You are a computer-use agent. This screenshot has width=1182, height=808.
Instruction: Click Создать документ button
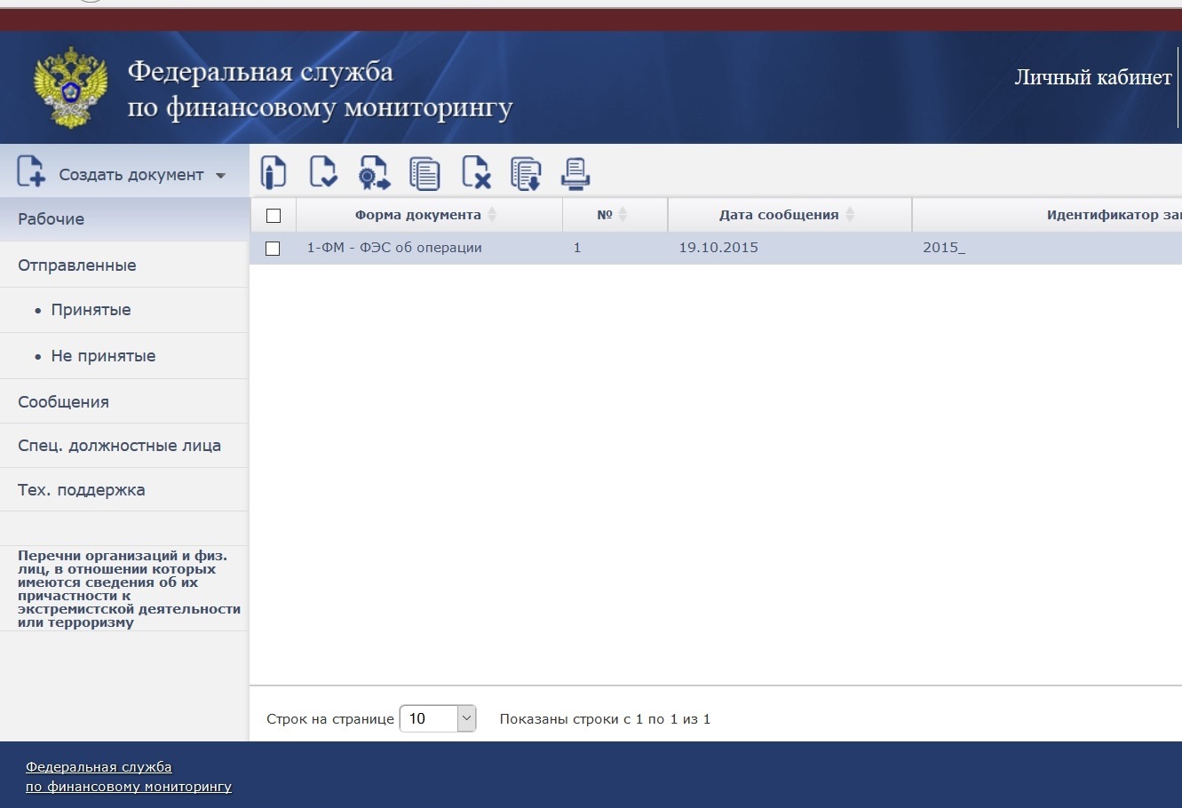pos(123,172)
